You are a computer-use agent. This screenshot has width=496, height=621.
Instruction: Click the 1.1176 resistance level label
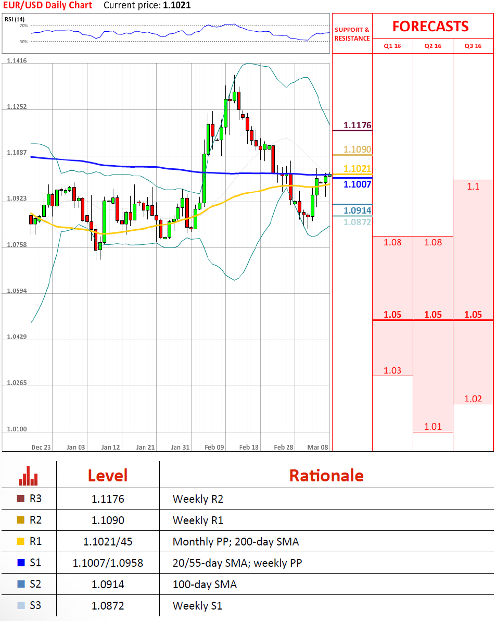357,125
